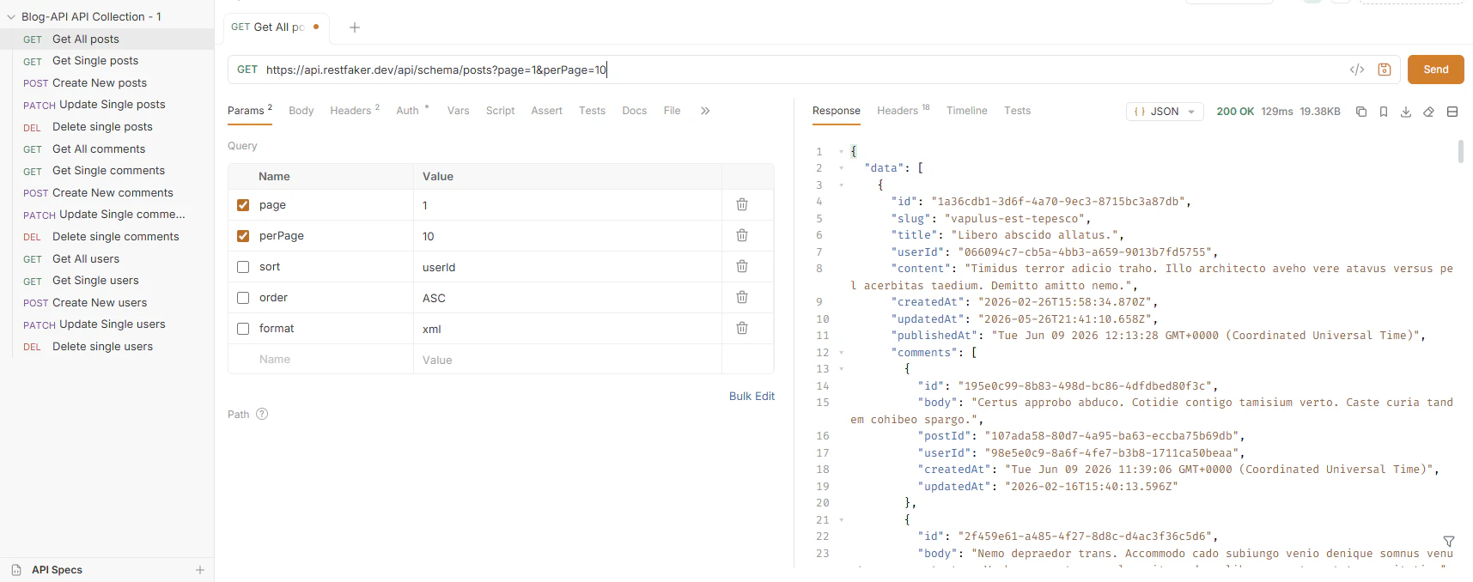The height and width of the screenshot is (582, 1473).
Task: Download the response to file
Action: click(1406, 112)
